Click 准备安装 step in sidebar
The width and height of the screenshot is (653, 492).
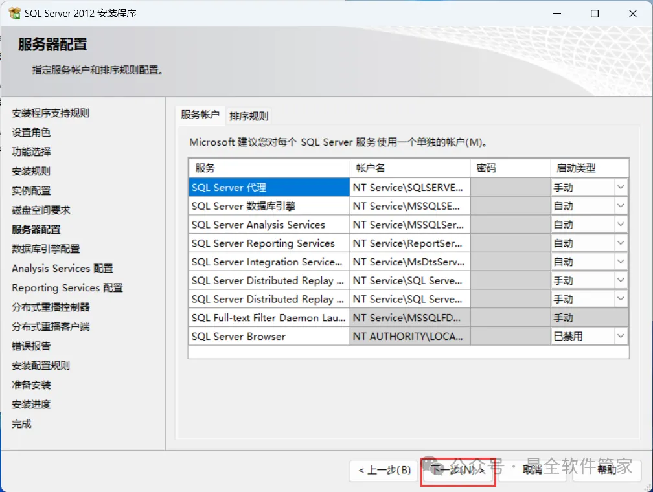[x=31, y=385]
